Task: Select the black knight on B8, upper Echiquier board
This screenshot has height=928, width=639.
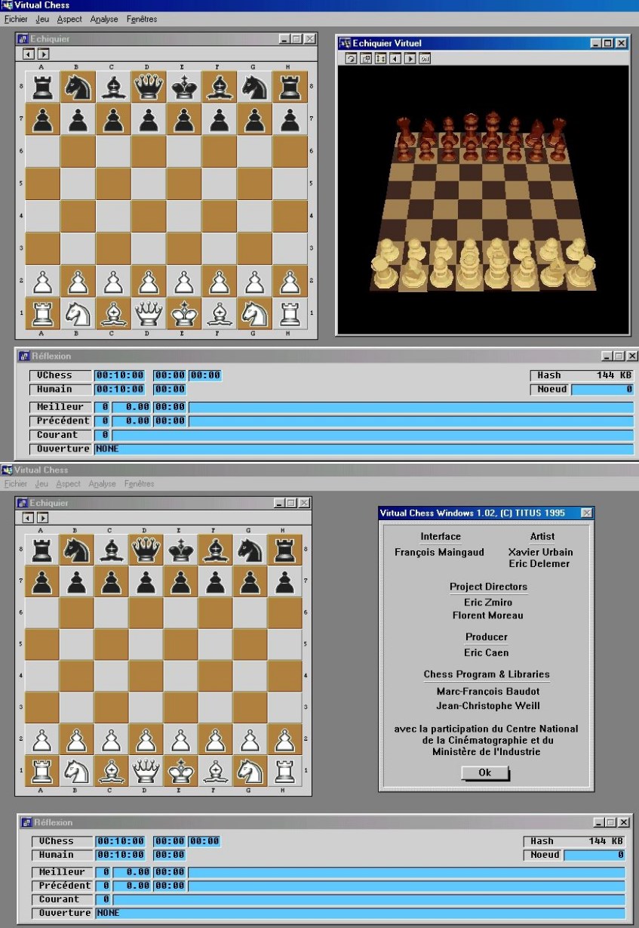Action: (x=77, y=87)
